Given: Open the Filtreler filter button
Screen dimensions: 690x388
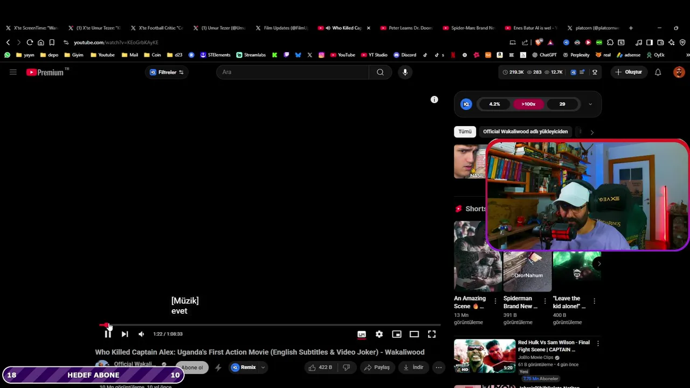Looking at the screenshot, I should [x=167, y=72].
